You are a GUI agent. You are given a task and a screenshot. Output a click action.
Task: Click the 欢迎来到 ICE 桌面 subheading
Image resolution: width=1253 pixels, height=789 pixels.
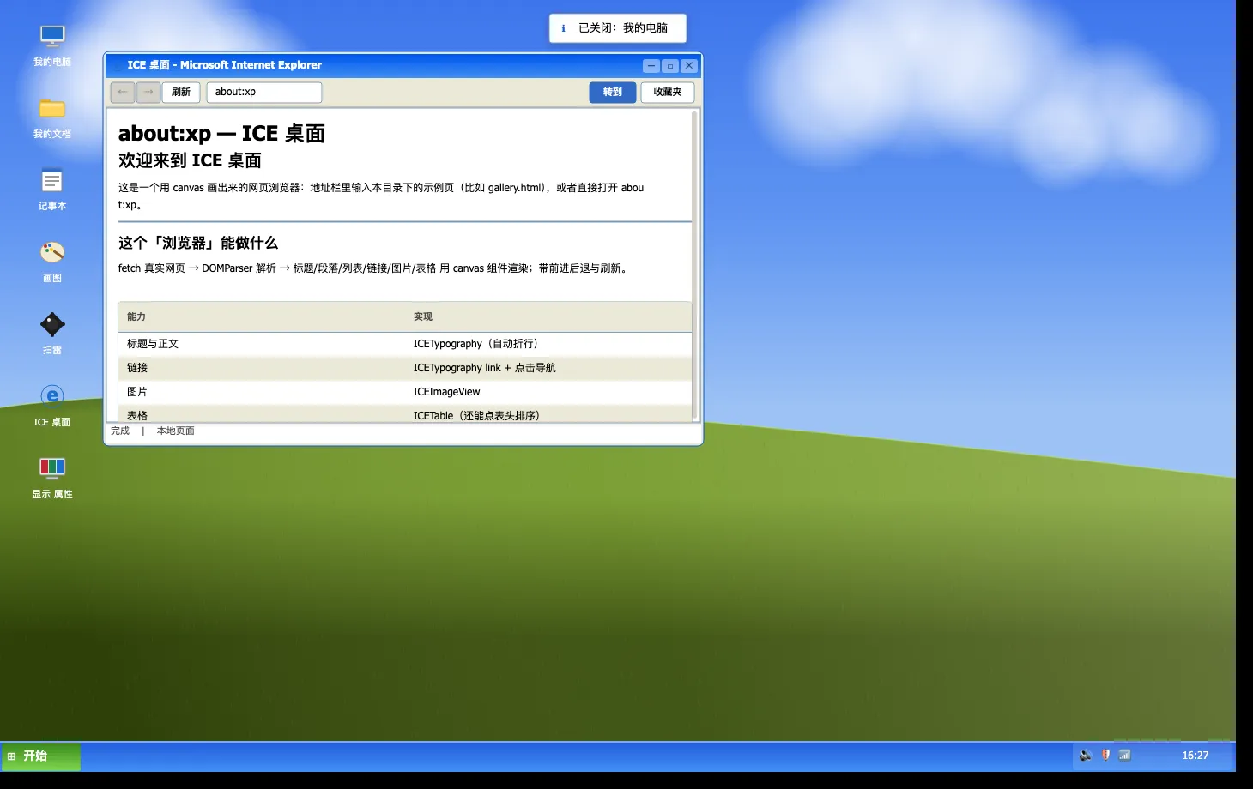190,160
